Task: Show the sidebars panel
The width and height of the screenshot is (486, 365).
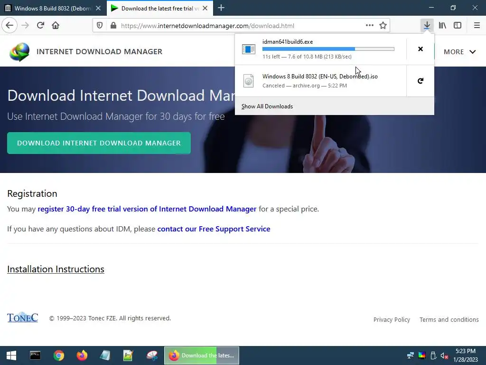Action: [x=458, y=26]
